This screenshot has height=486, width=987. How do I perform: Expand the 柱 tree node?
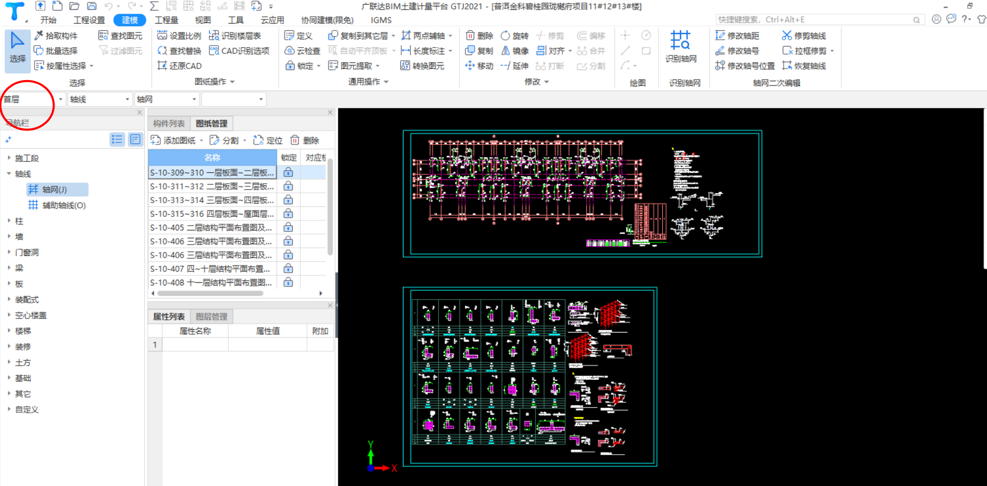click(x=9, y=221)
